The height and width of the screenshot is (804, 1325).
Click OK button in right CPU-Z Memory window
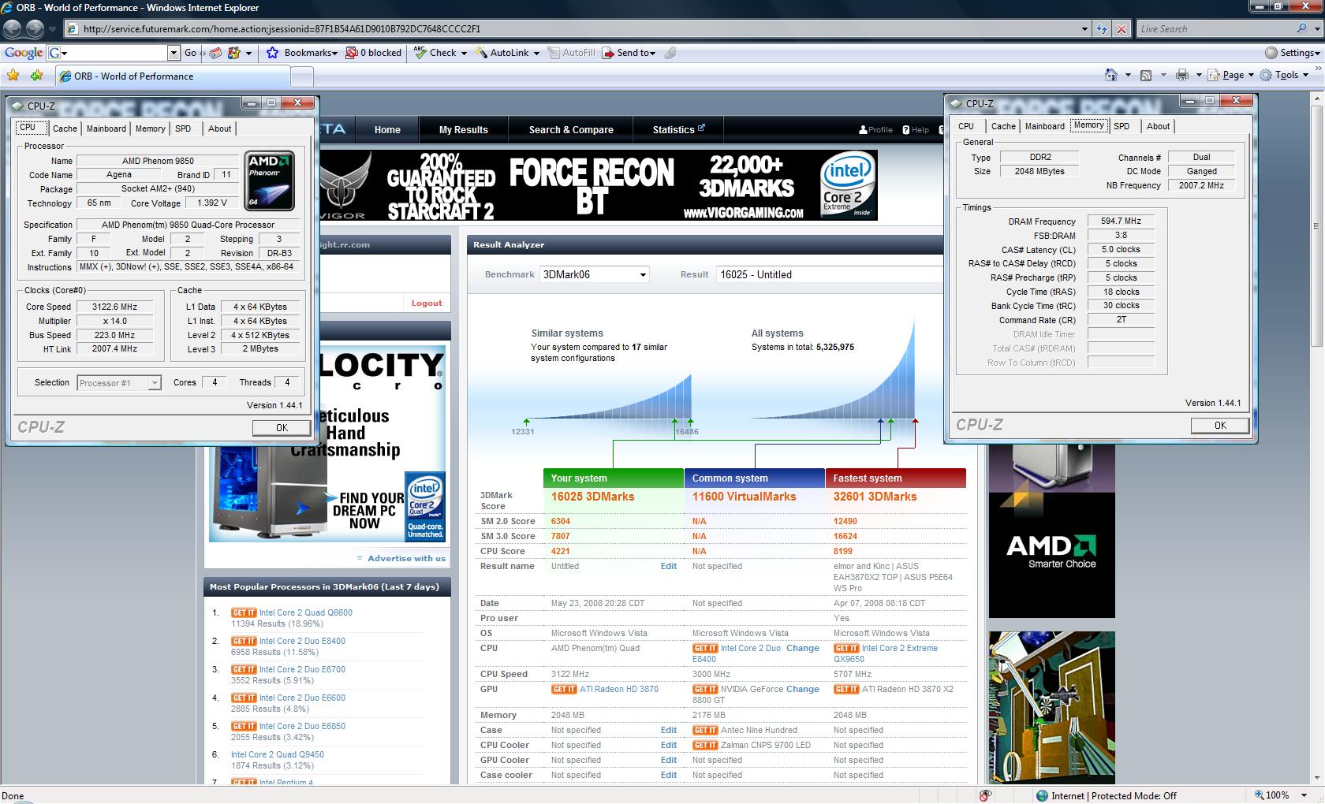tap(1219, 426)
